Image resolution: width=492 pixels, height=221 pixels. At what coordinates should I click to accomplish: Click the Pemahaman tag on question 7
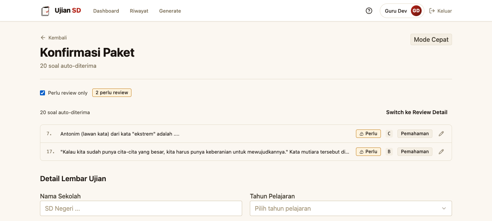coord(415,134)
